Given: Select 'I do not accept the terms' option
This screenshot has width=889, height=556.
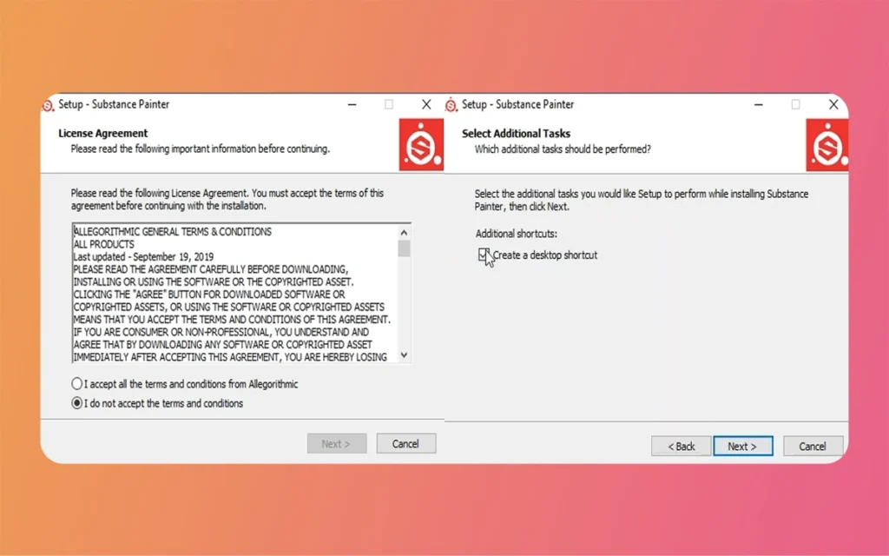Looking at the screenshot, I should pos(77,403).
